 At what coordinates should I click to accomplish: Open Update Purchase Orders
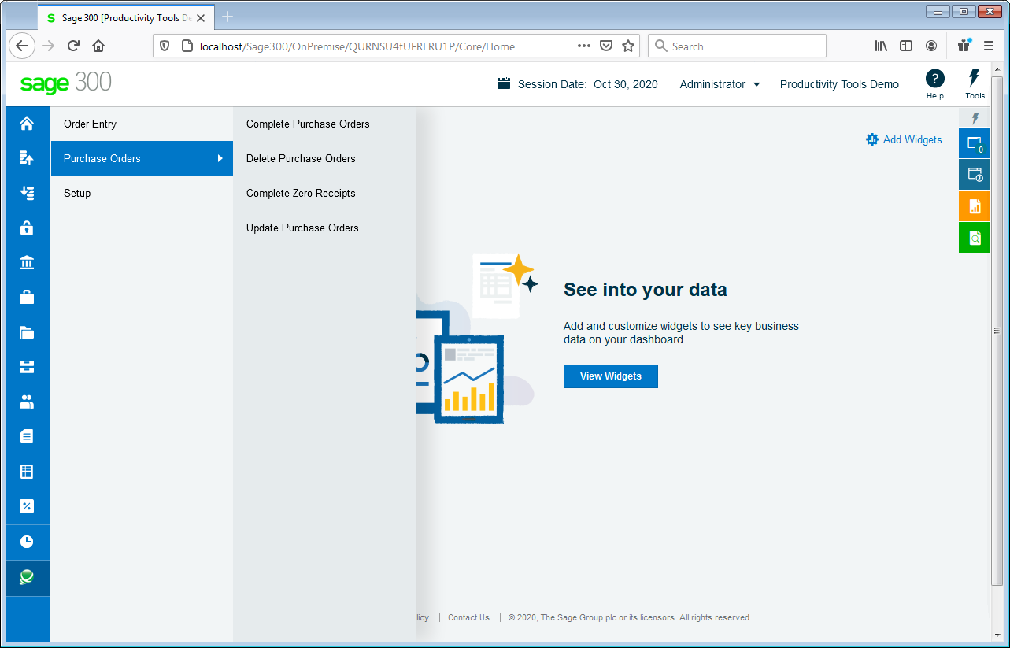[302, 228]
